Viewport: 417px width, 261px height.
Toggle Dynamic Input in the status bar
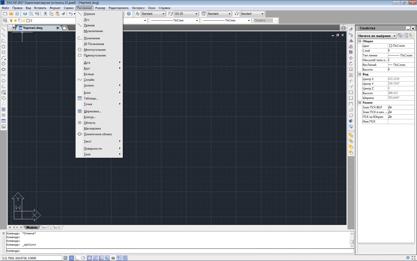[x=107, y=258]
